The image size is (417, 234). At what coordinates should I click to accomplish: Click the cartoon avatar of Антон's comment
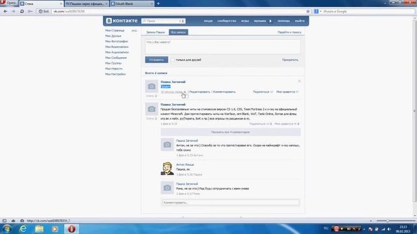pyautogui.click(x=167, y=168)
